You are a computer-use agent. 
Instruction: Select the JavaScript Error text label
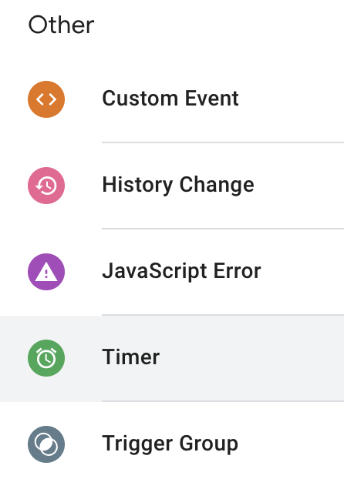tap(181, 271)
